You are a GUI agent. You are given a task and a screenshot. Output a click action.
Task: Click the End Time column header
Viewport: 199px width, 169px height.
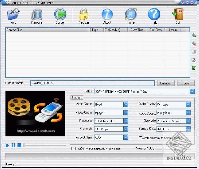[x=156, y=30]
